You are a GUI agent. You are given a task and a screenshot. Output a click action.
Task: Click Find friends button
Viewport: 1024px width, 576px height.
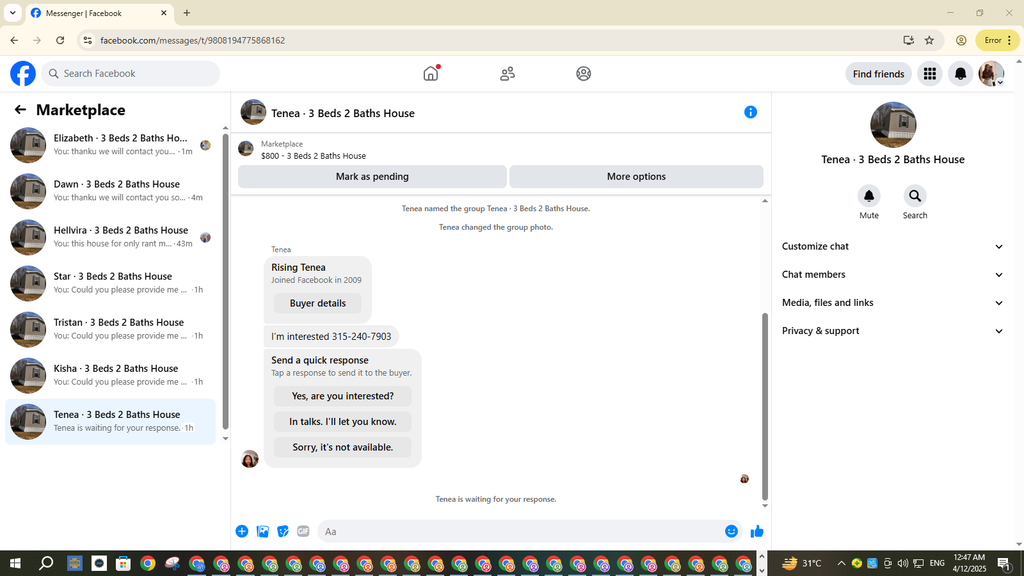879,74
